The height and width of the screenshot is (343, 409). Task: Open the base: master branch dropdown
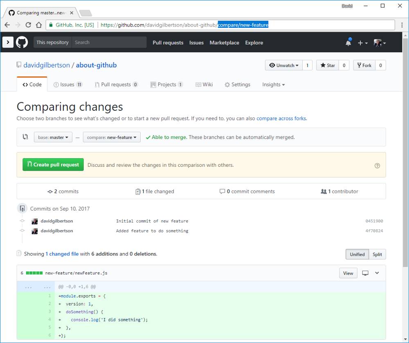pos(53,137)
